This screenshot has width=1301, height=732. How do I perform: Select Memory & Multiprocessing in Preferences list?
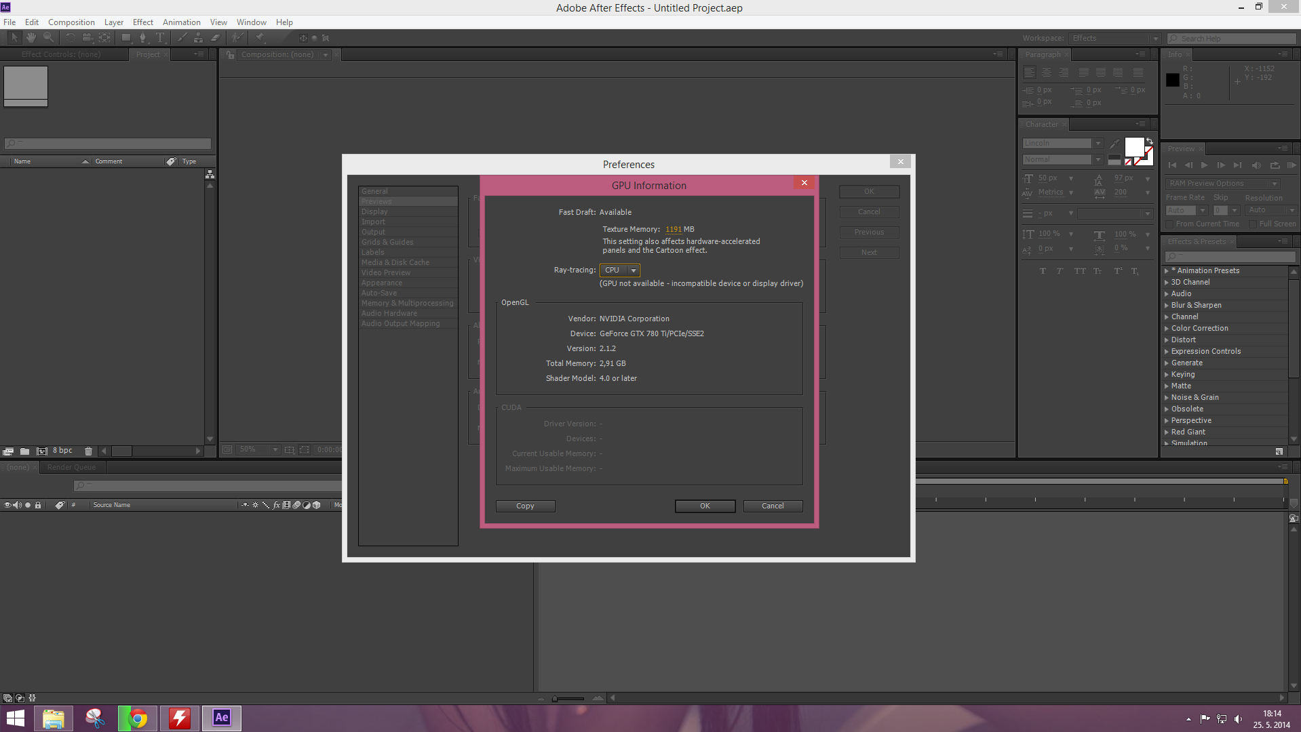408,304
